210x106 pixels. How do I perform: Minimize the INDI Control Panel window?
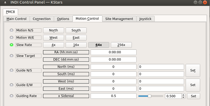tap(195, 2)
